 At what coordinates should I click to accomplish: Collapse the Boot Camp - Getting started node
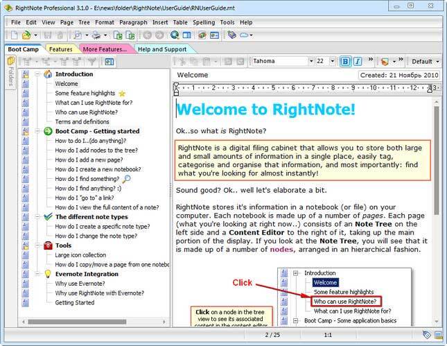(37, 131)
